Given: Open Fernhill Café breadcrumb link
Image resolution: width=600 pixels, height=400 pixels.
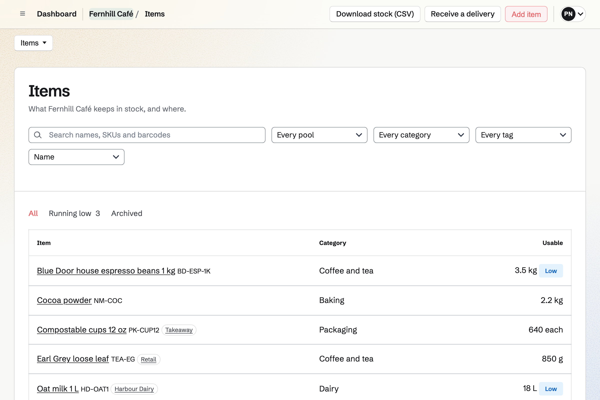Looking at the screenshot, I should pyautogui.click(x=111, y=14).
